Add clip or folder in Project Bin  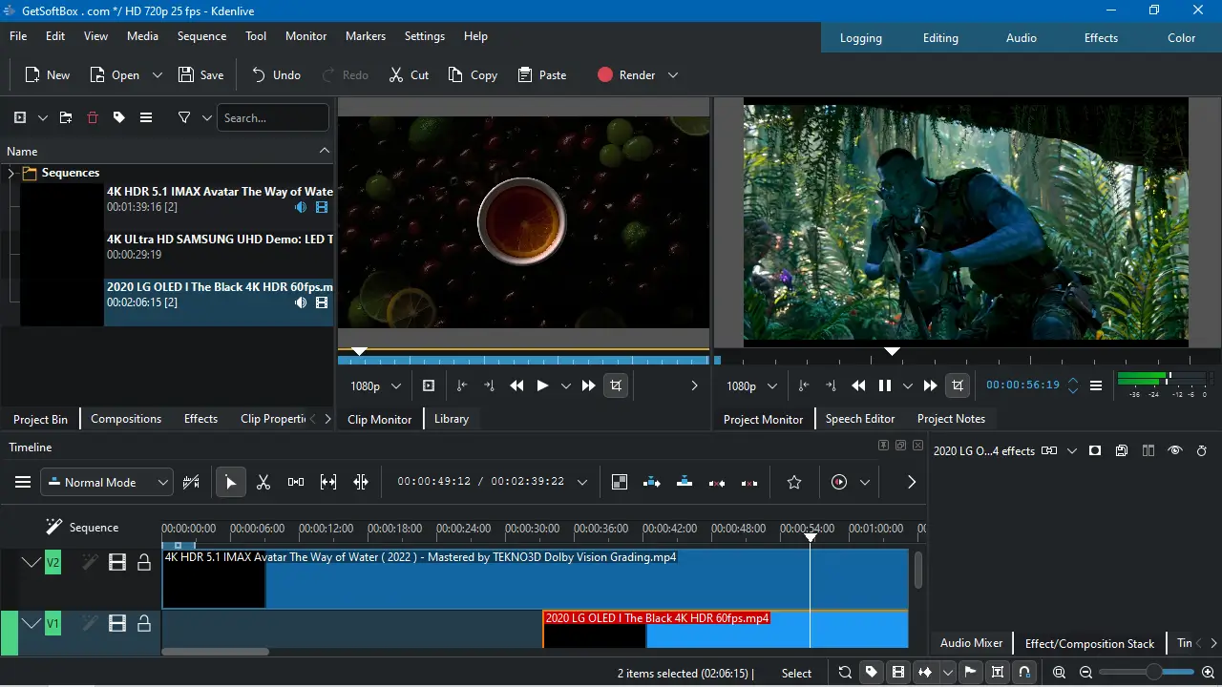(20, 117)
